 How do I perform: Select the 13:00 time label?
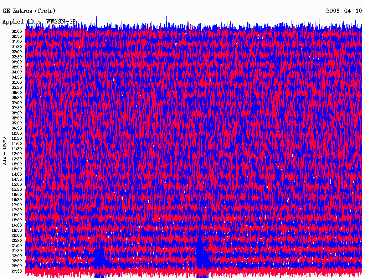17,164
